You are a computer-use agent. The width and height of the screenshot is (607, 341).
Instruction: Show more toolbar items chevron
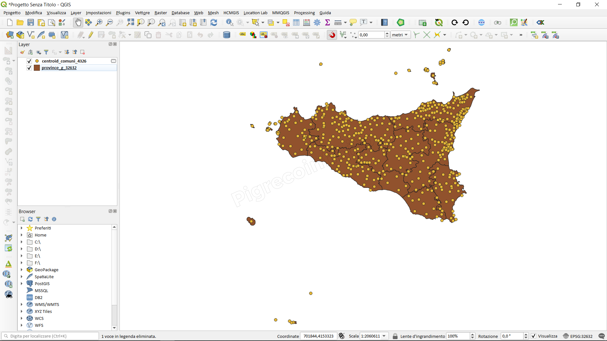[x=521, y=35]
